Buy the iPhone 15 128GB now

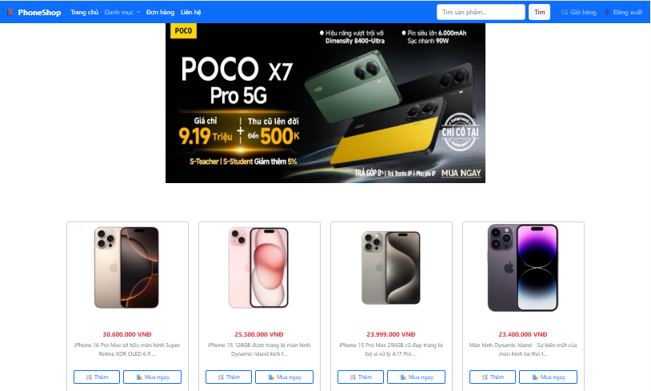[x=284, y=377]
